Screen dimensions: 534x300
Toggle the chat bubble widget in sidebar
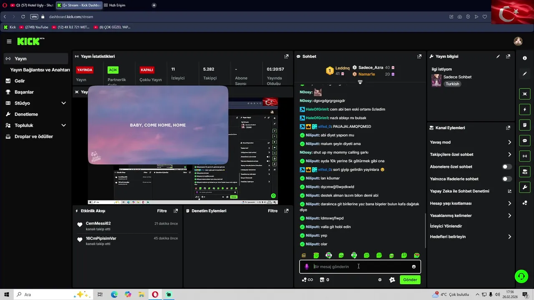point(525,141)
